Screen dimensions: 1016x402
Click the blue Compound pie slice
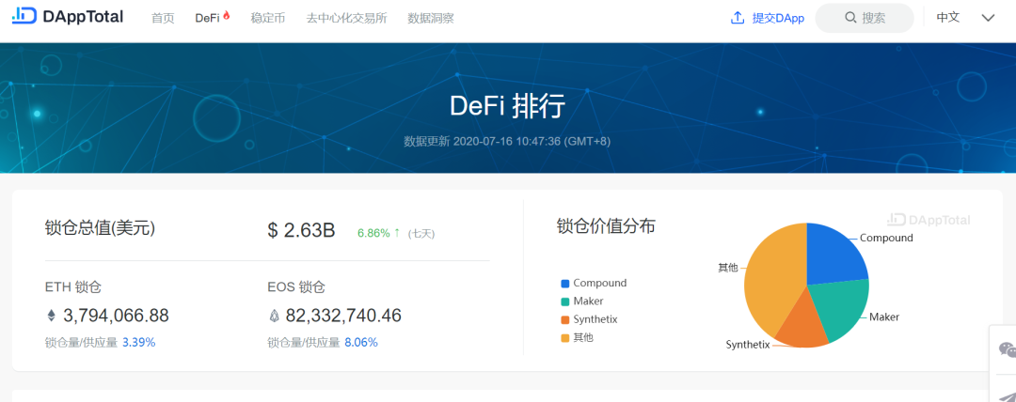click(834, 255)
